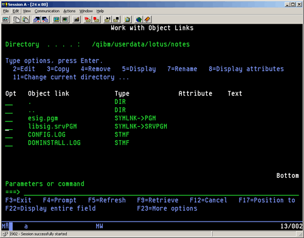Screen dimensions: 304x238
Task: Click the '11=Change current directory' option text
Action: tap(64, 77)
